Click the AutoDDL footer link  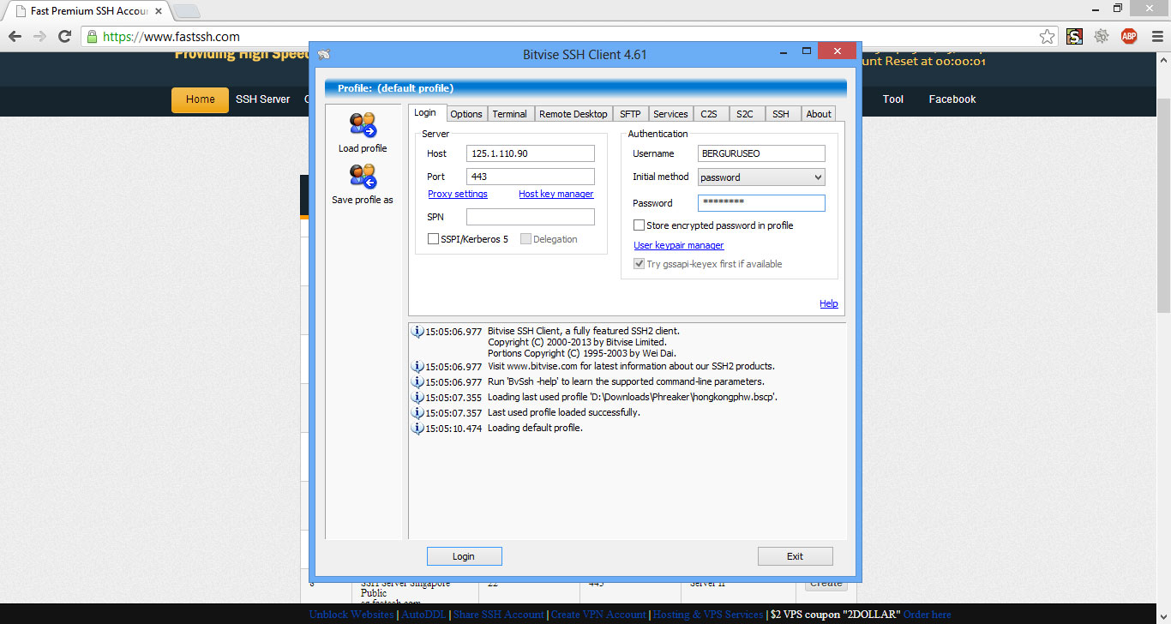424,615
